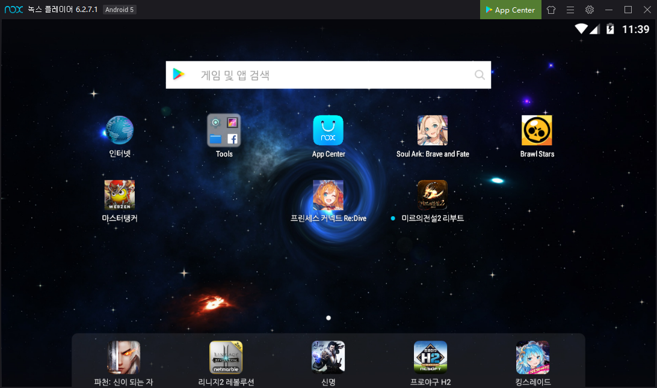The height and width of the screenshot is (388, 657).
Task: Click the battery charging status icon
Action: [610, 29]
